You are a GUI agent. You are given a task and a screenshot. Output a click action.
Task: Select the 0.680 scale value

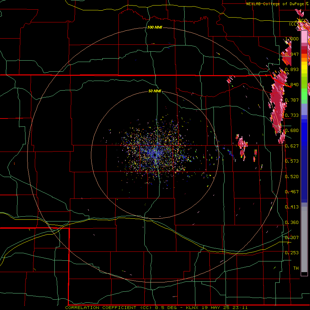click(292, 131)
